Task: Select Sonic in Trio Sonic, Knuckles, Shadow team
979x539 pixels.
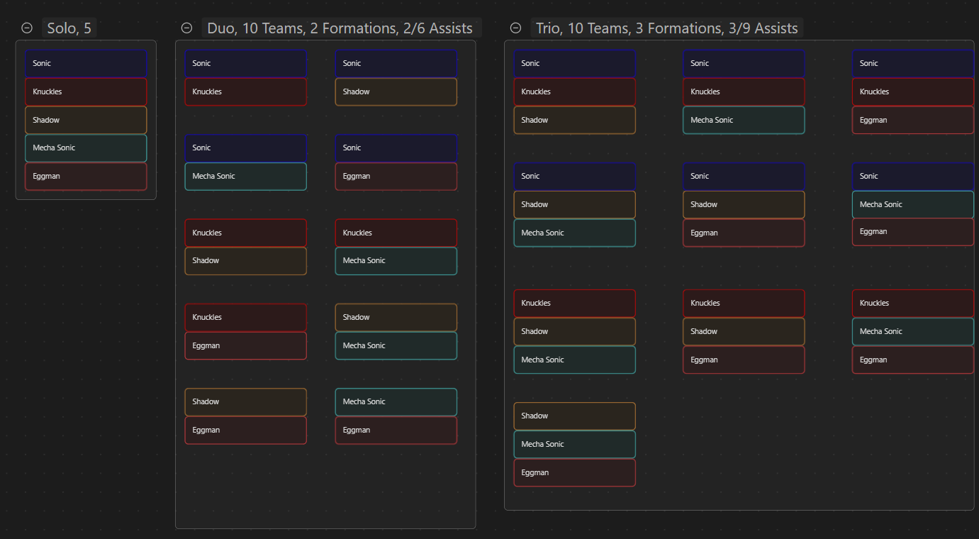Action: (x=575, y=64)
